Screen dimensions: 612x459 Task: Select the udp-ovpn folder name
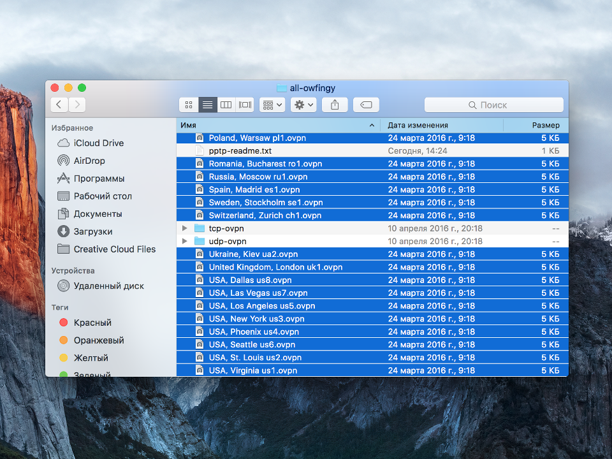228,241
